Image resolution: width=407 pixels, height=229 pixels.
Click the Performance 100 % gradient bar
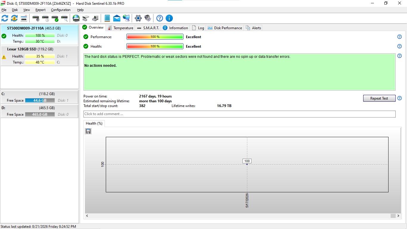tap(155, 37)
